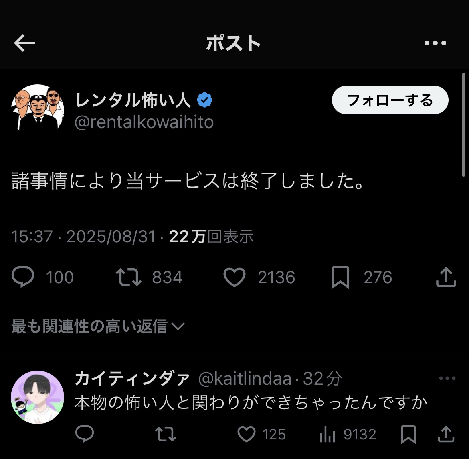Repost the service-ending announcement
469x459 pixels.
point(127,277)
